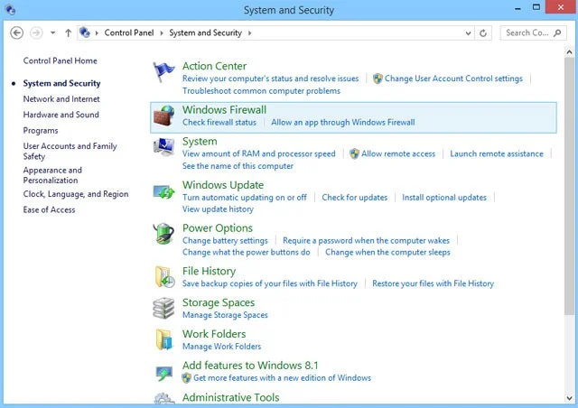Viewport: 578px width, 408px height.
Task: Expand the chevron after Control Panel breadcrumb
Action: pos(162,32)
